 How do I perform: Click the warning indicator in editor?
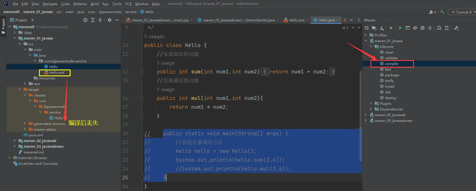(345, 28)
